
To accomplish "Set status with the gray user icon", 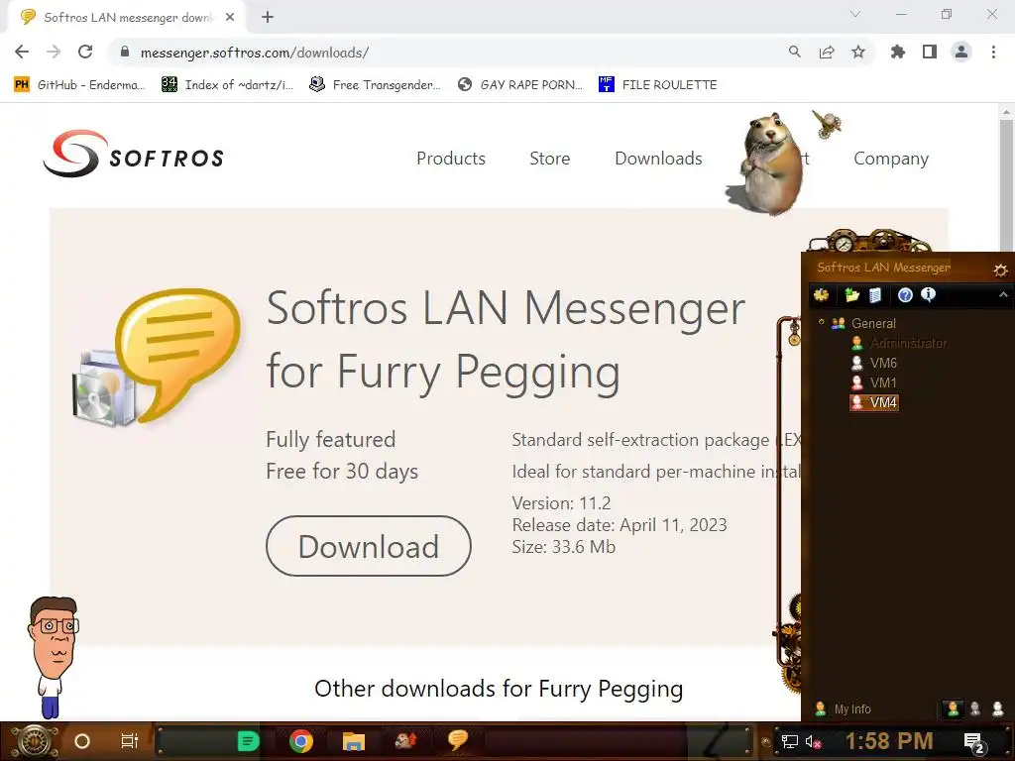I will 975,709.
